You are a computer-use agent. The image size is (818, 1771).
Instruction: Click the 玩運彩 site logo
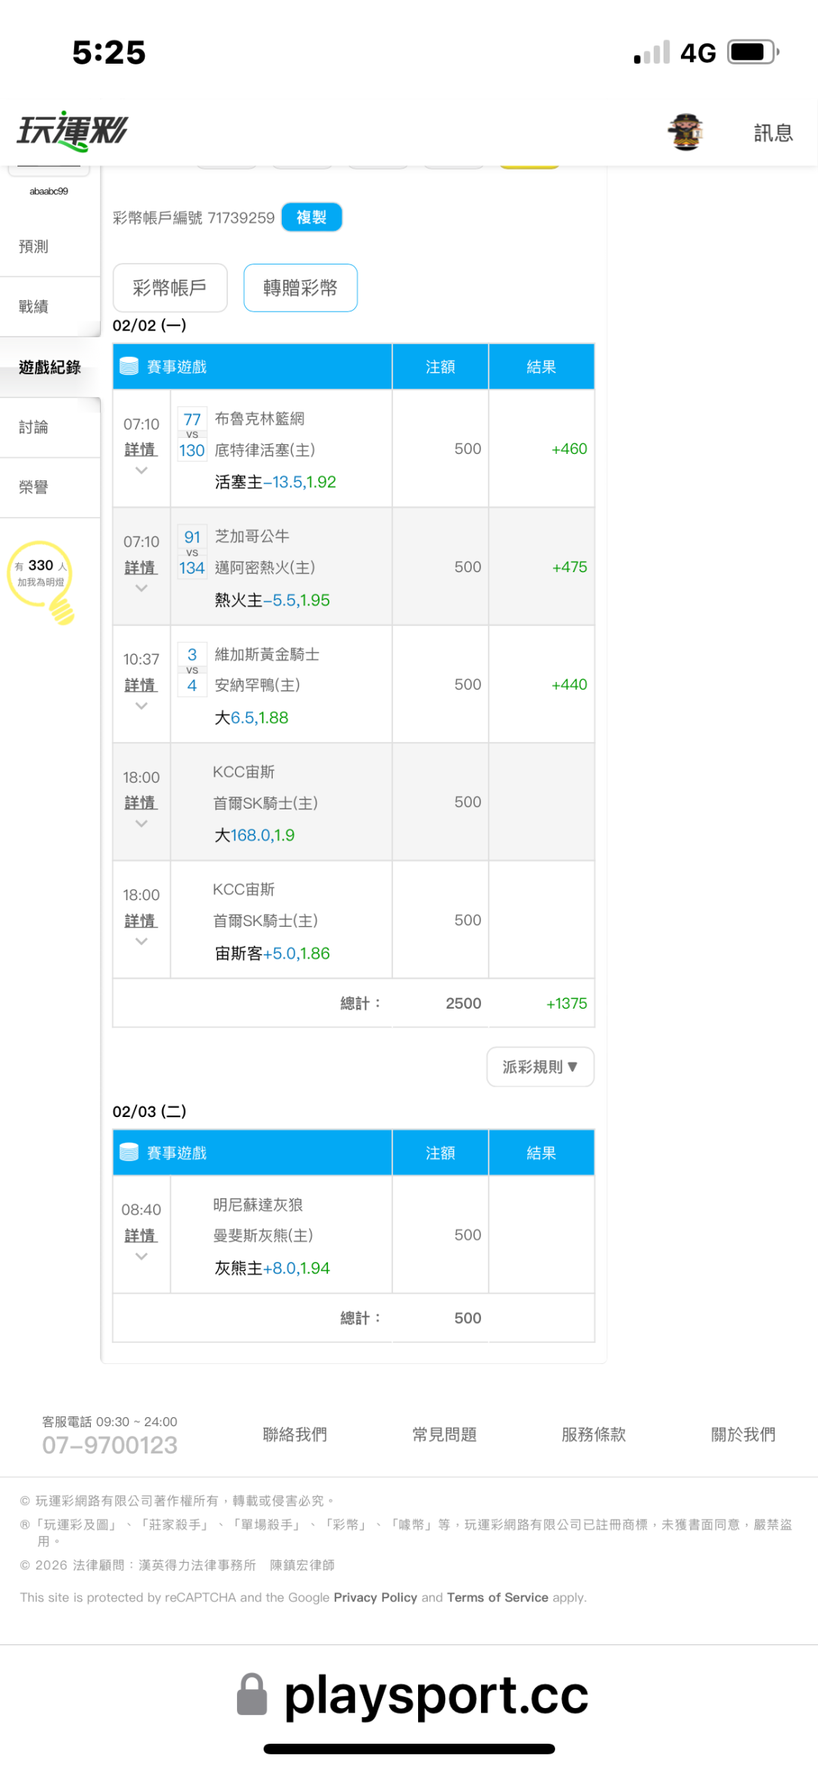pos(73,131)
